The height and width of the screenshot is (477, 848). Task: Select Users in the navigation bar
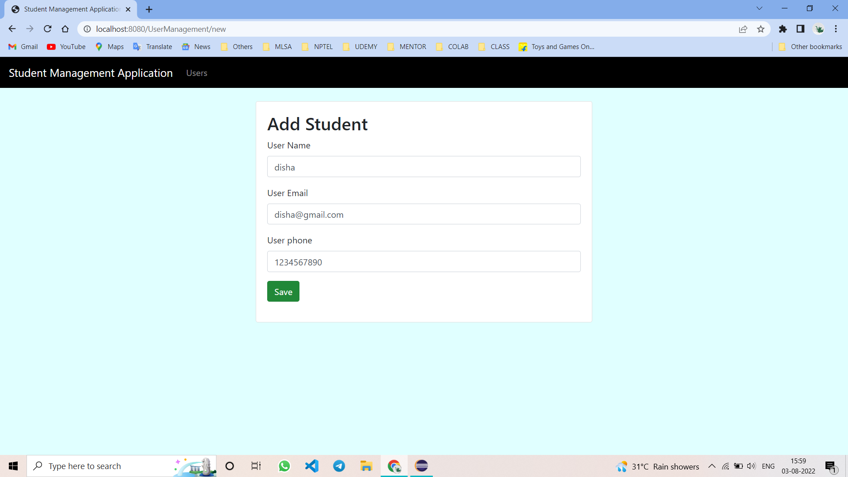point(197,73)
